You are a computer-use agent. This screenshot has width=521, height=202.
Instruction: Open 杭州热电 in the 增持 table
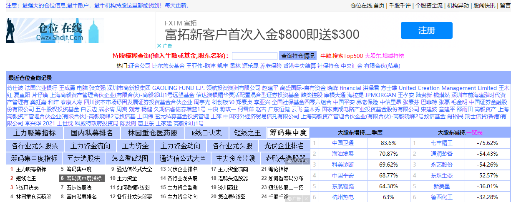[x=343, y=197]
